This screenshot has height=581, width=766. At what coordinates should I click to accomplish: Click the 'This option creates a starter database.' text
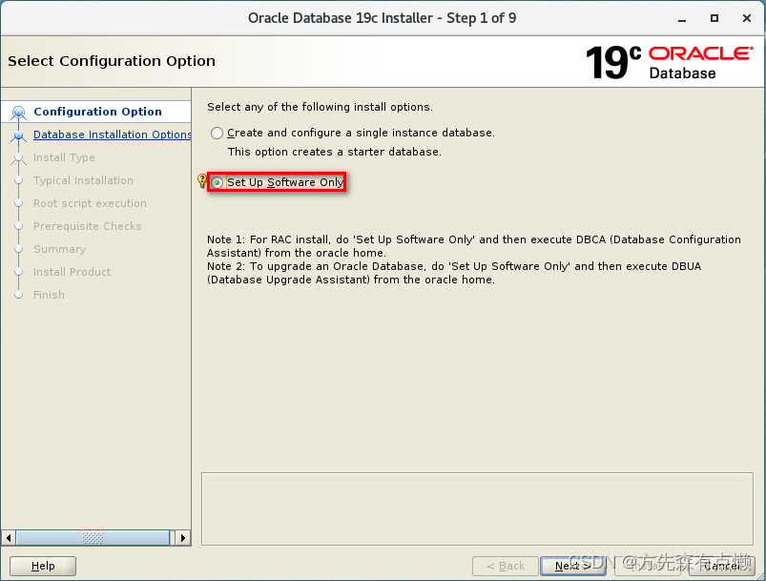point(335,152)
